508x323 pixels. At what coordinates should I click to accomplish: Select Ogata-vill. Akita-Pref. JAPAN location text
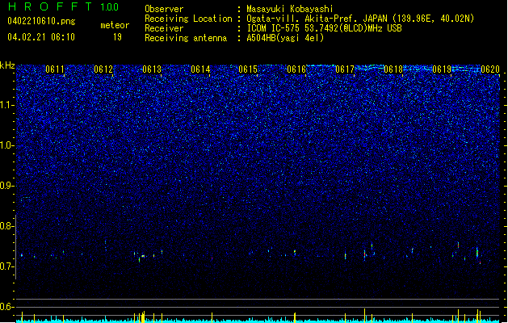[360, 19]
